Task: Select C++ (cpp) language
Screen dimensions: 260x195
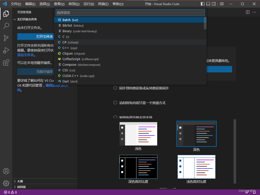Action: click(x=130, y=48)
